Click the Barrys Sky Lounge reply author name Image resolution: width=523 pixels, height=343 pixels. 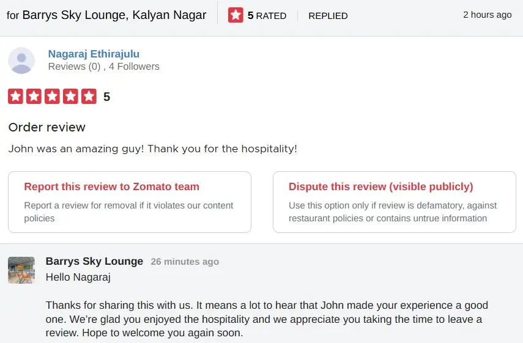[94, 261]
